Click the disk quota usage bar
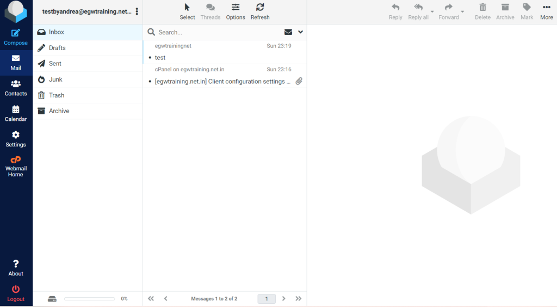Viewport: 557px width, 307px height. pyautogui.click(x=89, y=299)
